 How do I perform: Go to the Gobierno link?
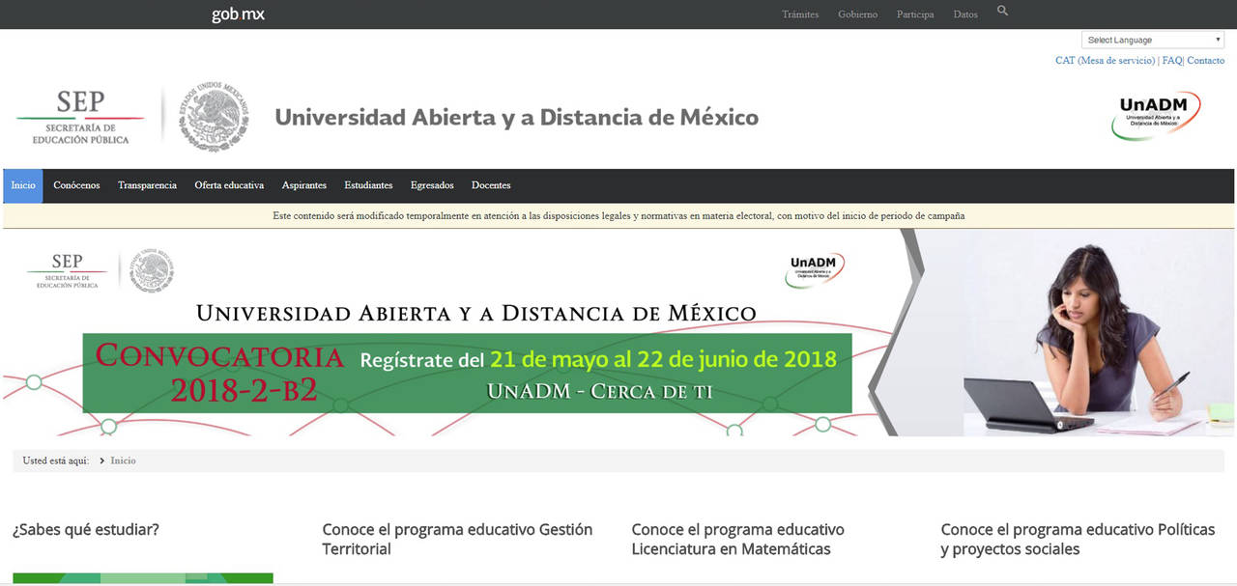tap(857, 14)
